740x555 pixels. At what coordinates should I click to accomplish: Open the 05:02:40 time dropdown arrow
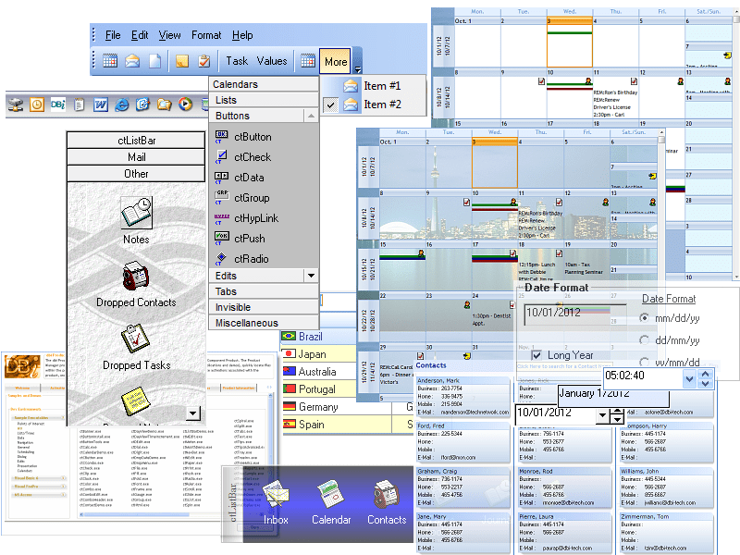(689, 378)
